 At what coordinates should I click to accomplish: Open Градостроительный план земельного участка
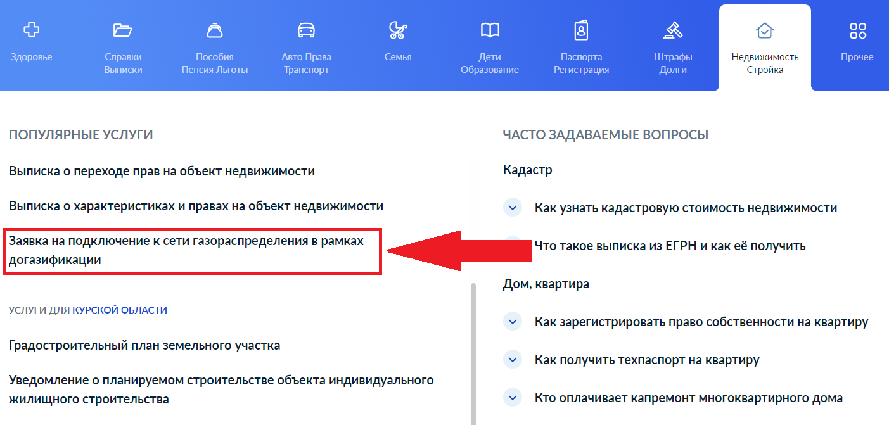144,345
